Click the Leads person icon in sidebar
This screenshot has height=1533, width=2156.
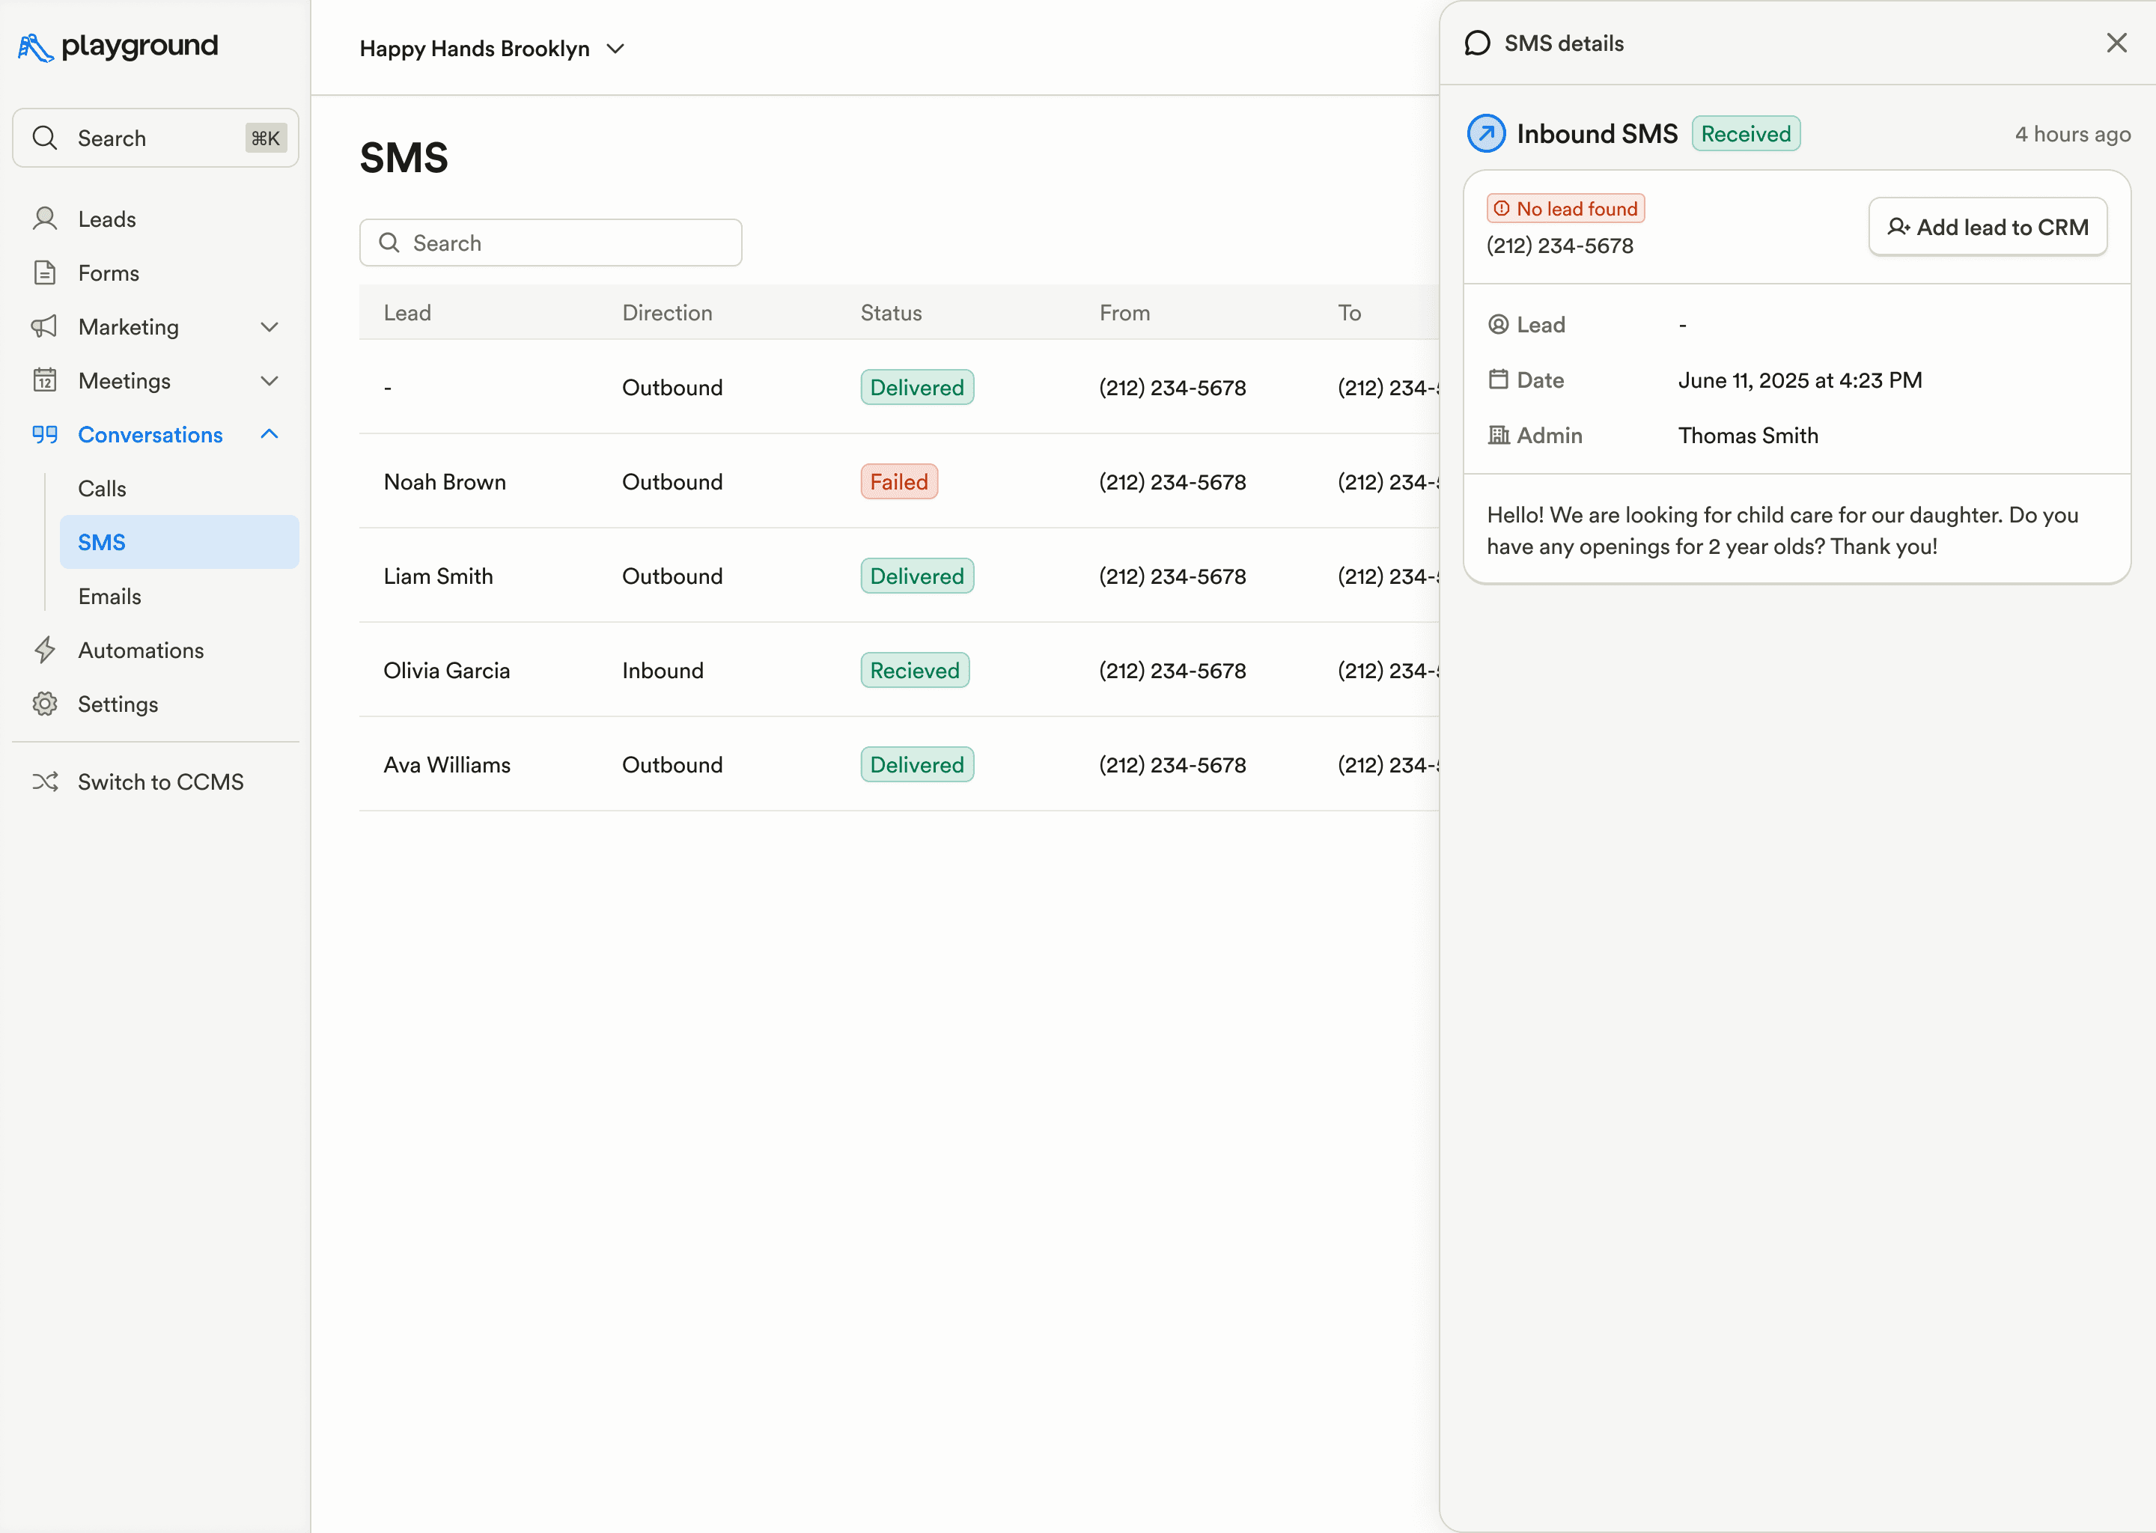coord(44,219)
